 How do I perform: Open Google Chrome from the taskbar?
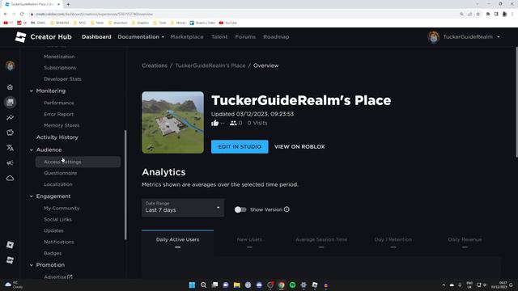point(281,285)
